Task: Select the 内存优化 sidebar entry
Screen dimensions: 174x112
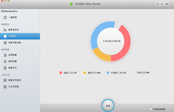Action: click(x=20, y=36)
